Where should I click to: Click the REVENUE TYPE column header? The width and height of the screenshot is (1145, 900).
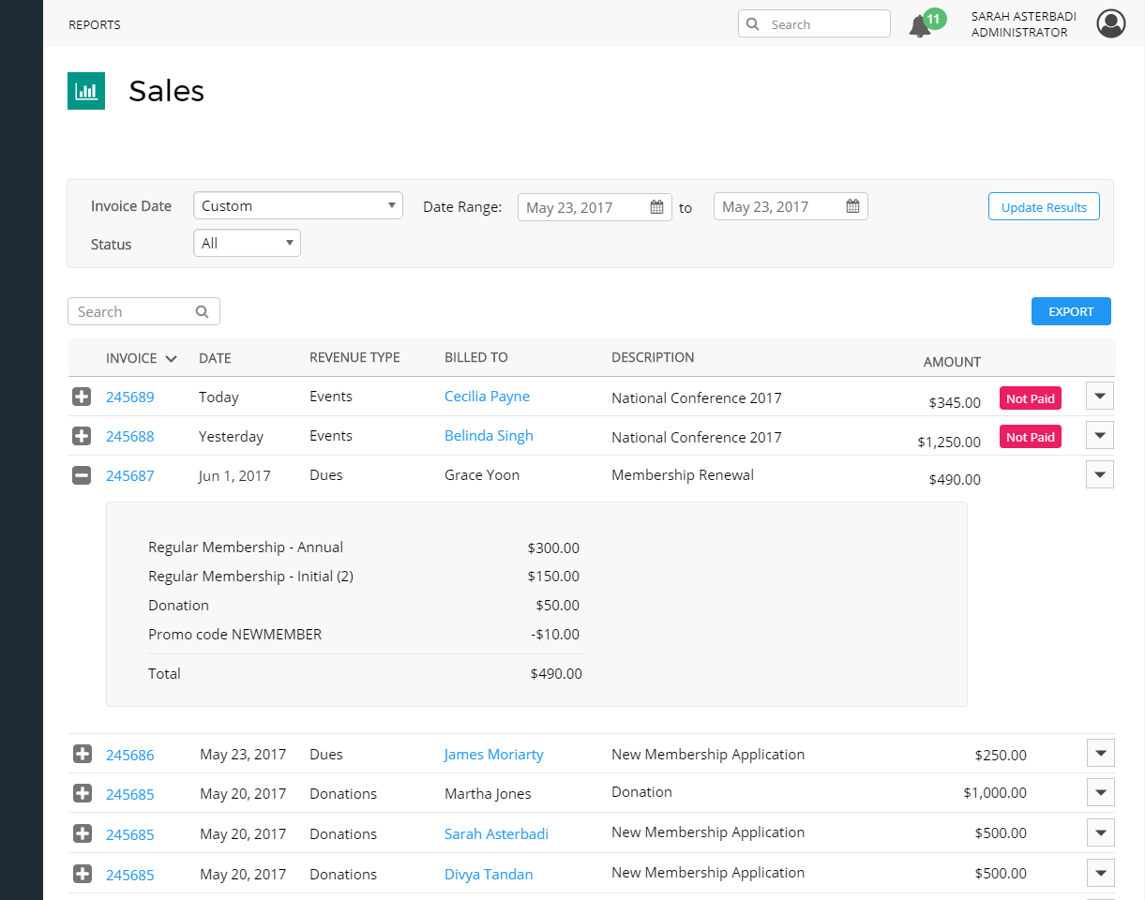354,357
